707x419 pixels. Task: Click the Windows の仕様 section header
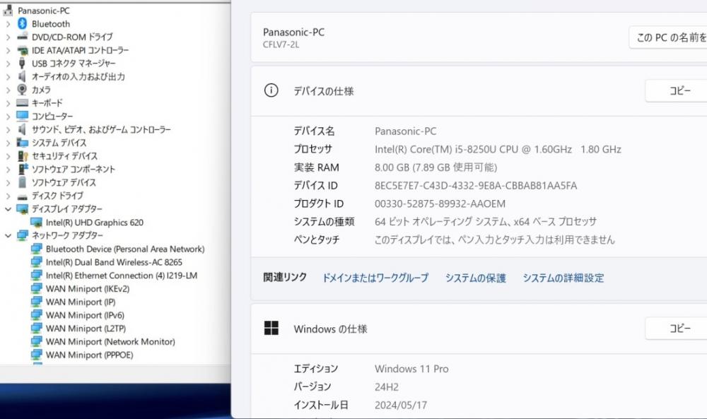tap(330, 329)
